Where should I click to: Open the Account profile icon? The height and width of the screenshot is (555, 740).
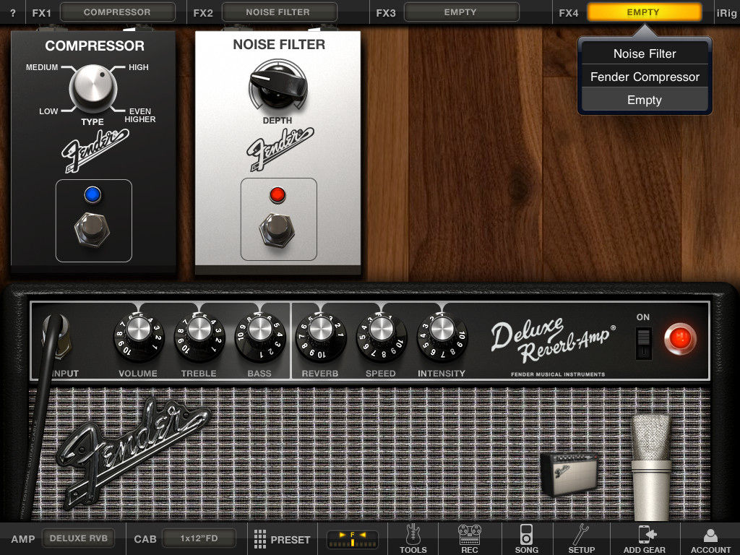(710, 538)
